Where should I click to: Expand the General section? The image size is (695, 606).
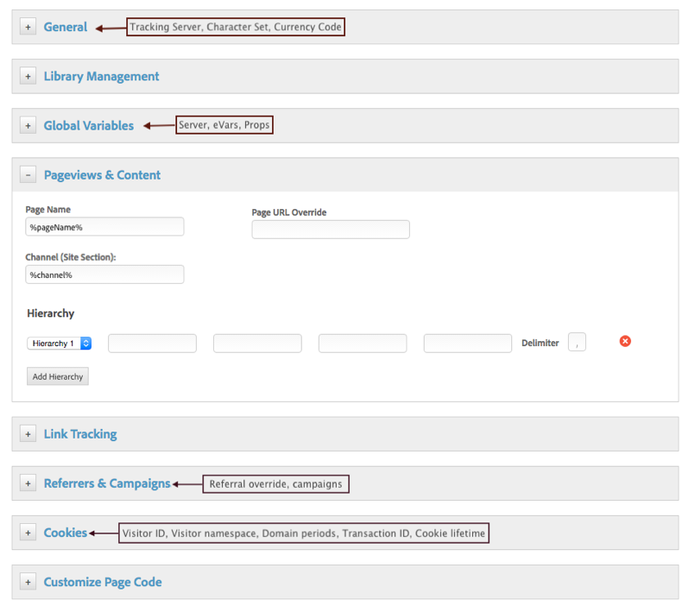pos(28,27)
